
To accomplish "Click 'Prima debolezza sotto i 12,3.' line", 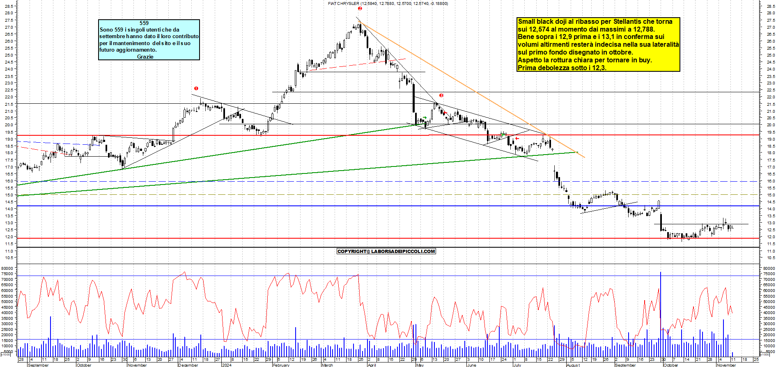I will [x=562, y=68].
